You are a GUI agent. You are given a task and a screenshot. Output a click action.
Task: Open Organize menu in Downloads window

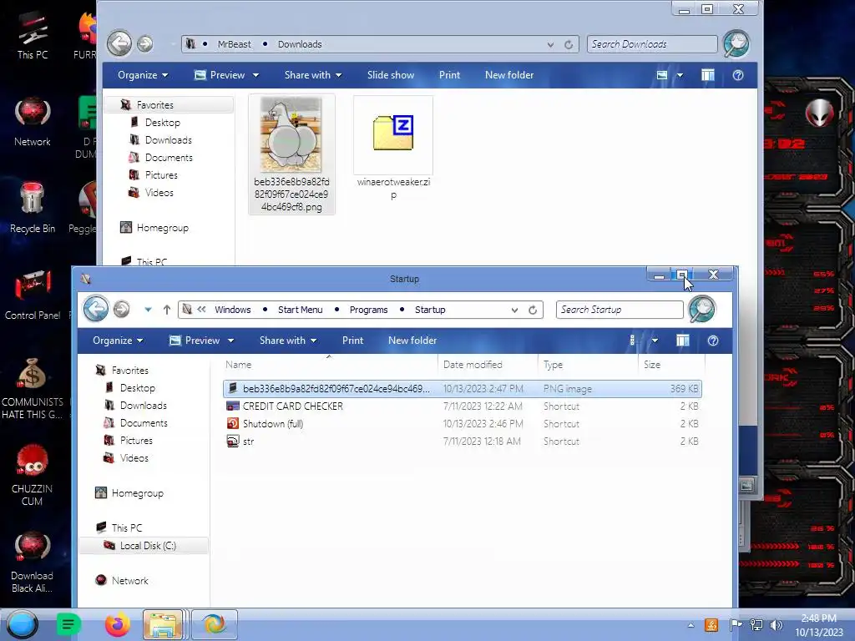click(143, 75)
